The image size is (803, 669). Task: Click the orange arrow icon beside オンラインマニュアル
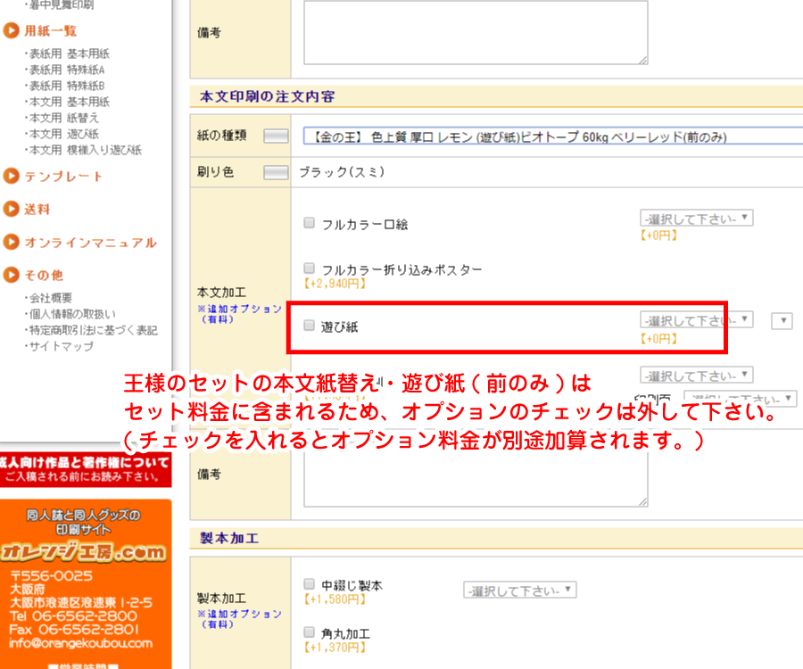click(x=12, y=243)
